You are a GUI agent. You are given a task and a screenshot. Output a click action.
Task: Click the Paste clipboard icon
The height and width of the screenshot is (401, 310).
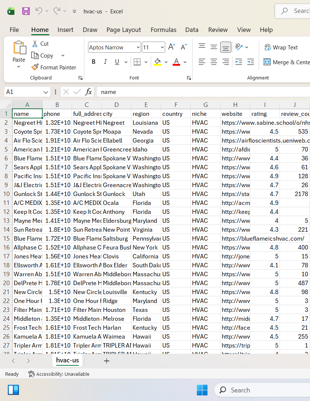pos(19,47)
